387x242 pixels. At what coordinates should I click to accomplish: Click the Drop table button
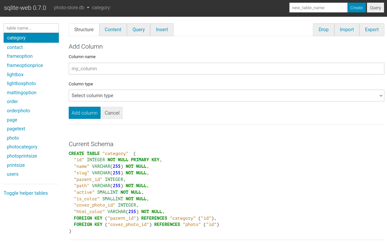point(323,30)
